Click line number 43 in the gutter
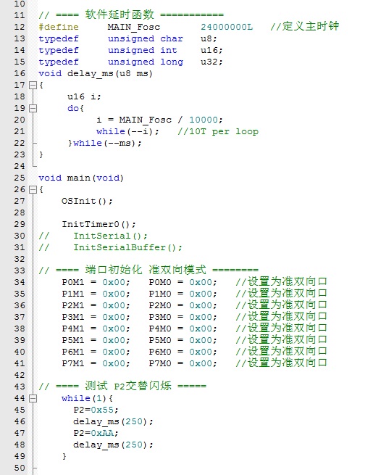This screenshot has width=373, height=475. point(20,387)
